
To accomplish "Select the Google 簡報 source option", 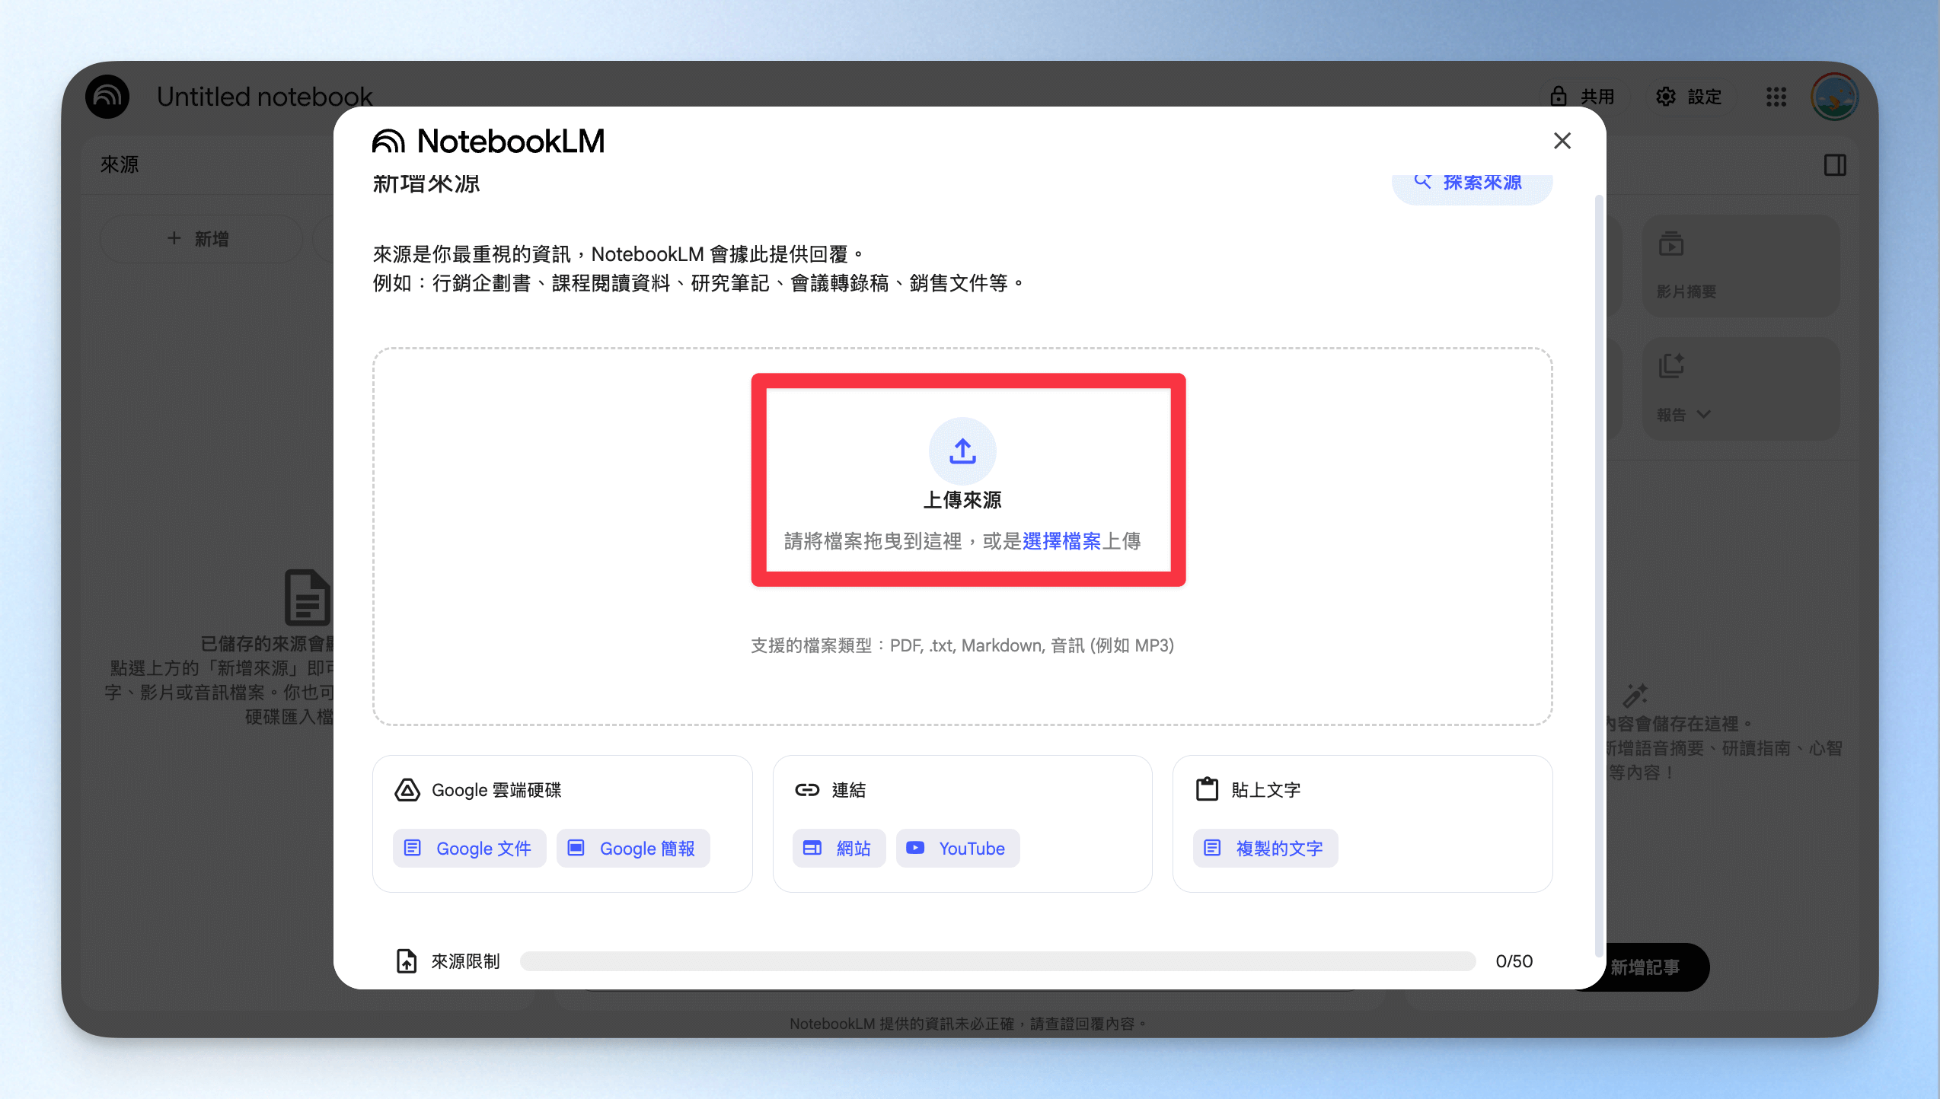I will point(633,848).
